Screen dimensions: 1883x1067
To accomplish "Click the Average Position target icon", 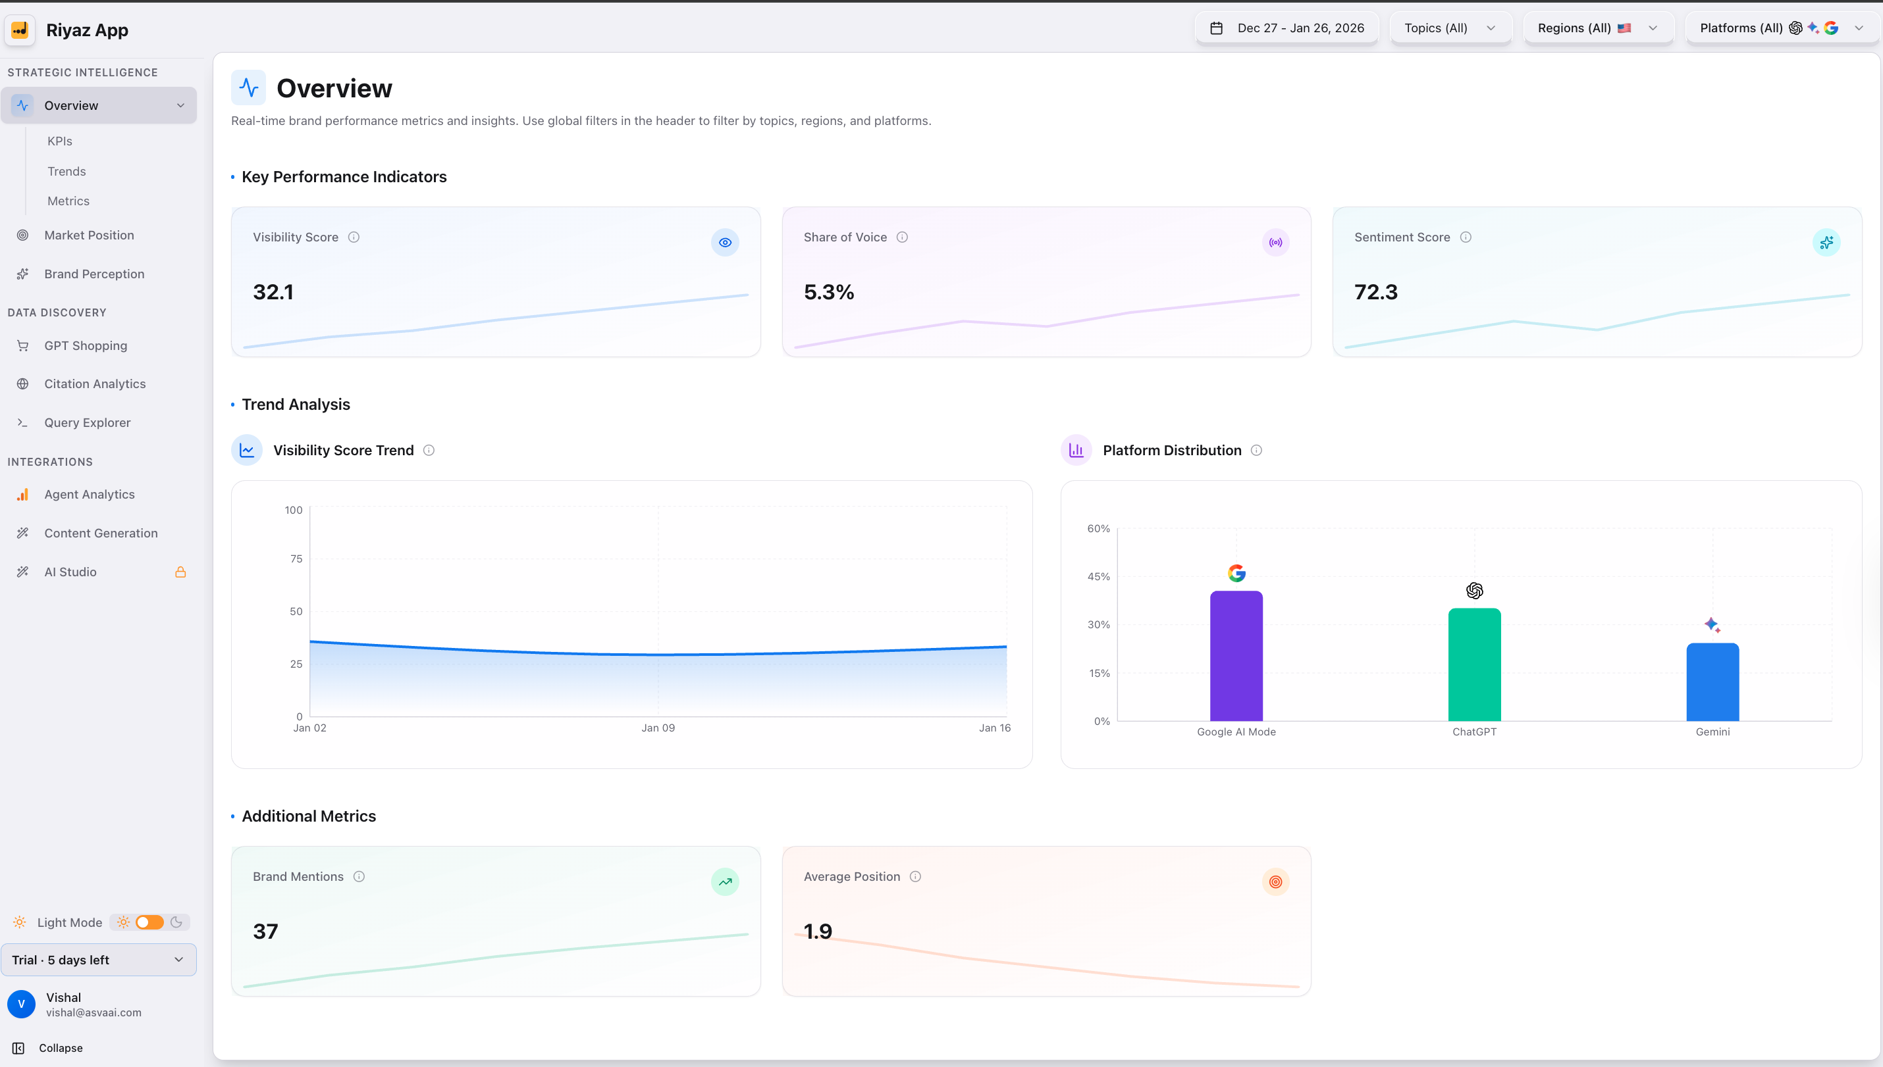I will pos(1275,881).
